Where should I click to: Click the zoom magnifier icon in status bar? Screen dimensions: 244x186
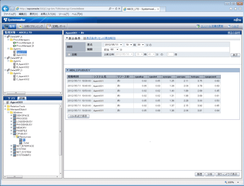coord(226,182)
